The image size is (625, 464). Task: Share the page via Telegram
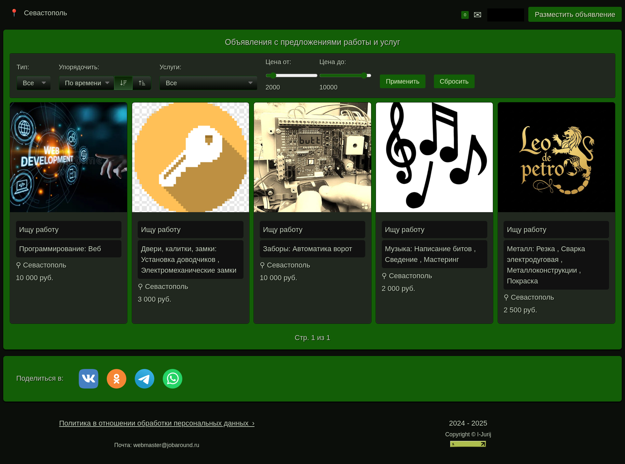[145, 378]
